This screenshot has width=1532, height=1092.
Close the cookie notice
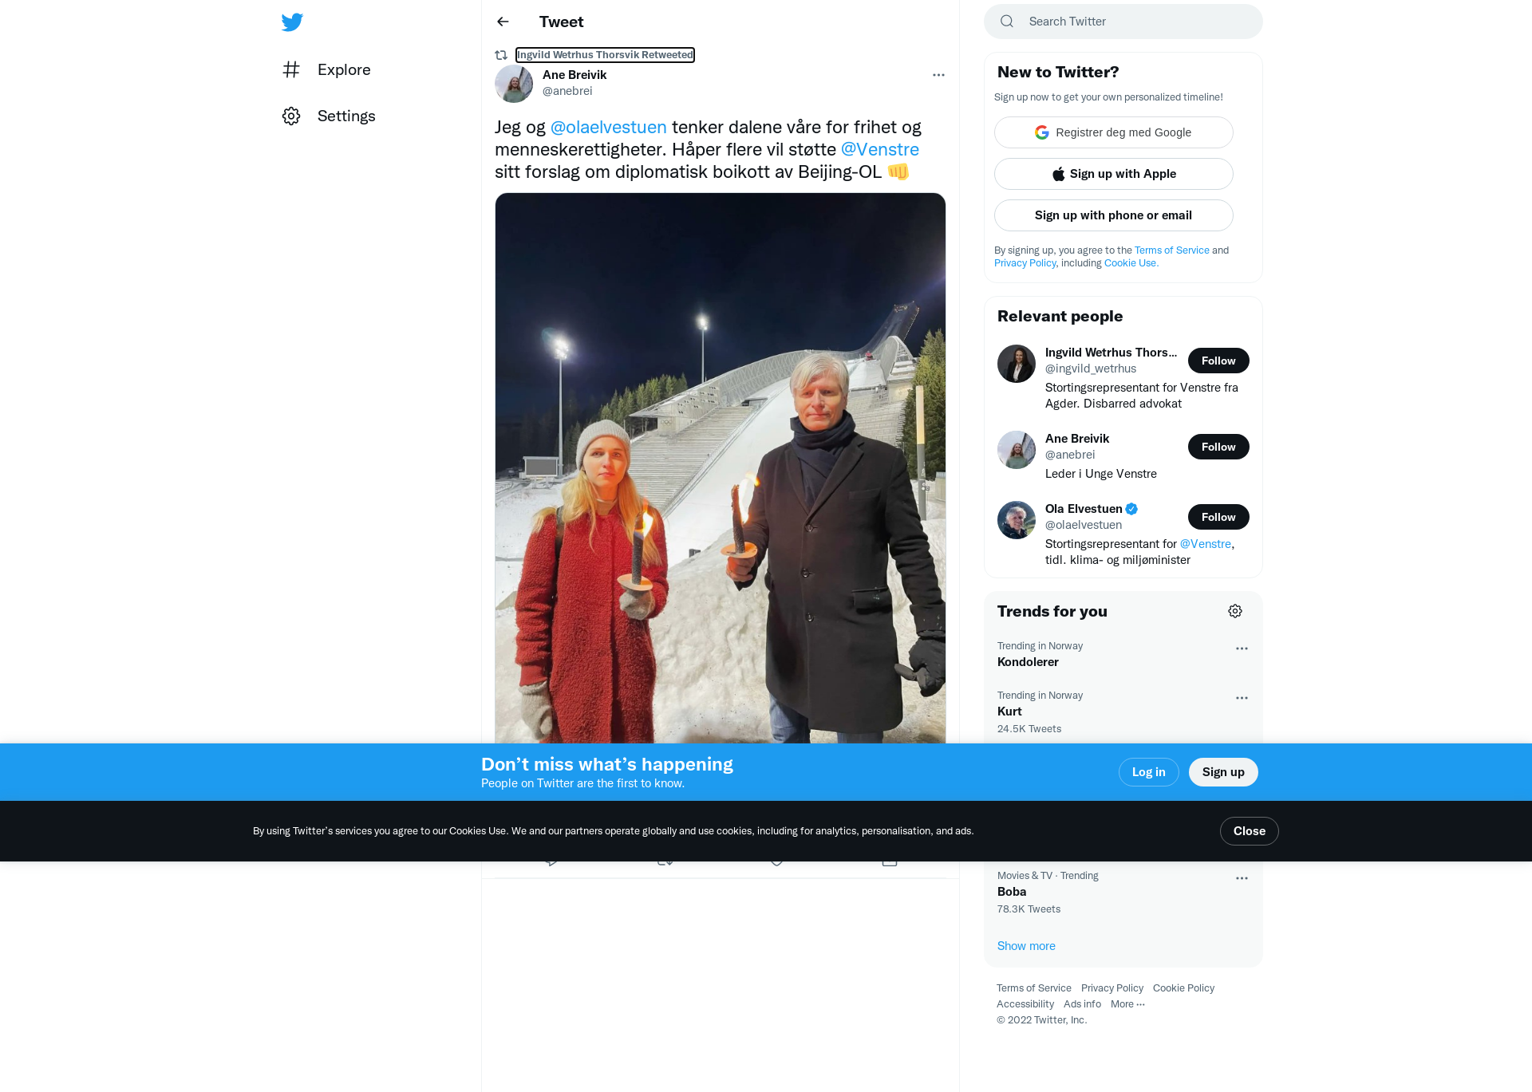click(x=1249, y=831)
